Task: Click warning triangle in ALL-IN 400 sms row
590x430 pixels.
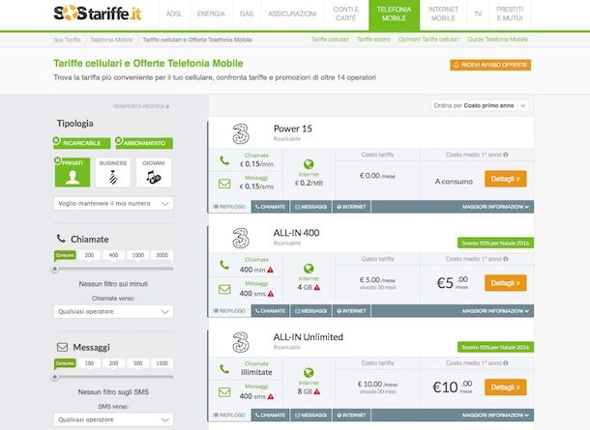Action: [x=271, y=294]
